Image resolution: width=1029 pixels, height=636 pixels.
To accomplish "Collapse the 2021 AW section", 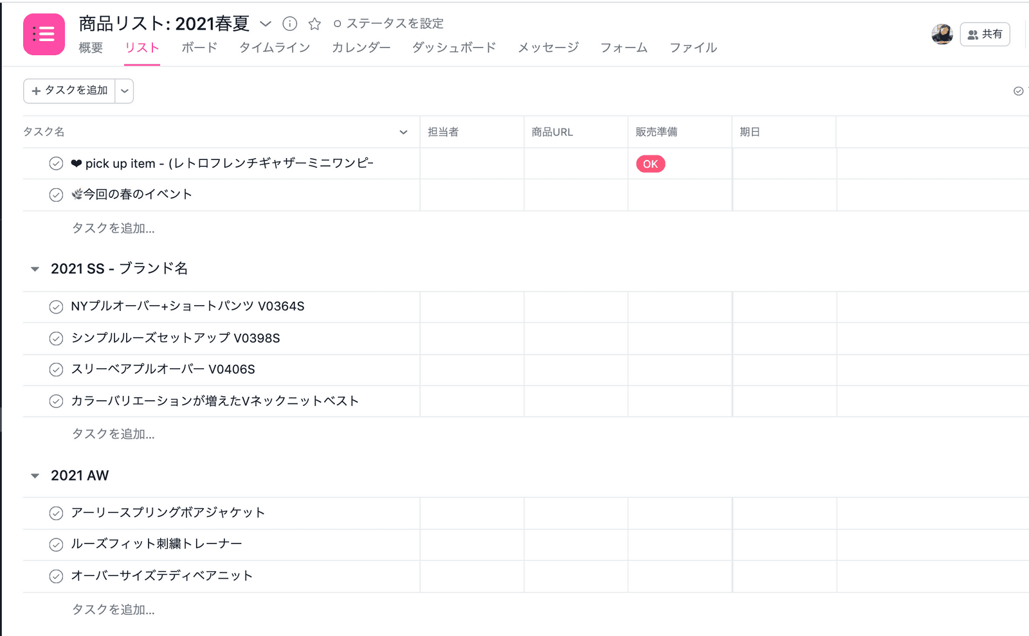I will [35, 476].
